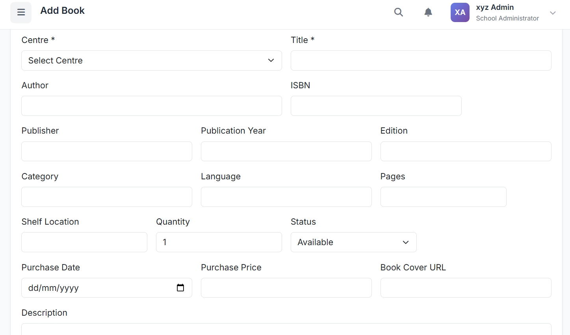
Task: Focus the Book Cover URL field
Action: [466, 288]
